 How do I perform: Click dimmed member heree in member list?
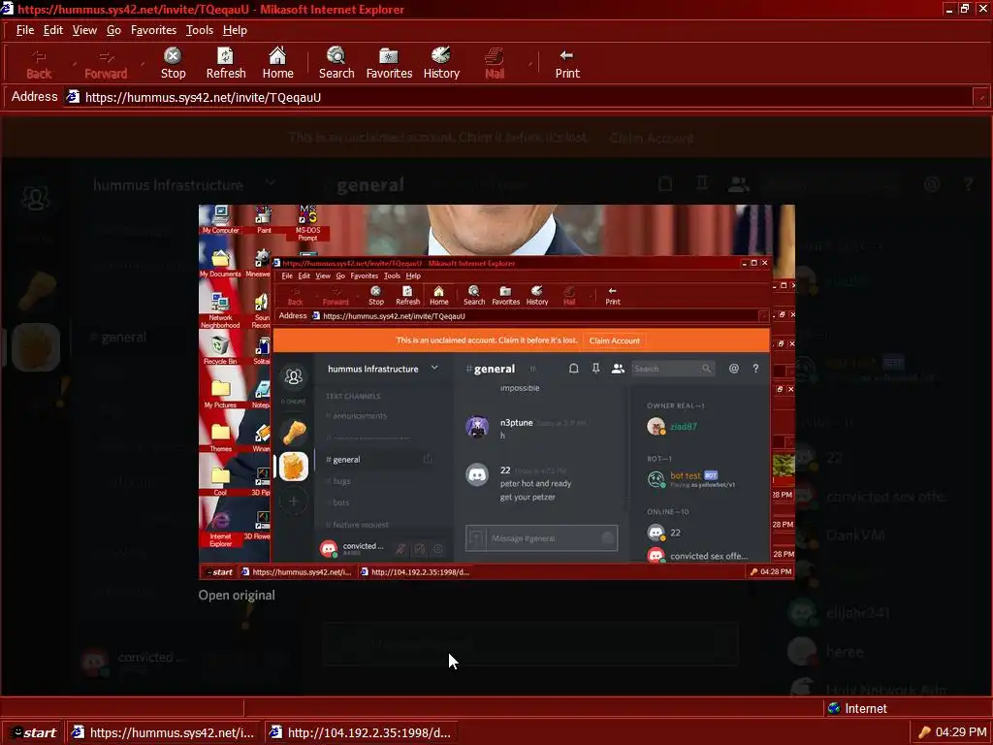(845, 651)
